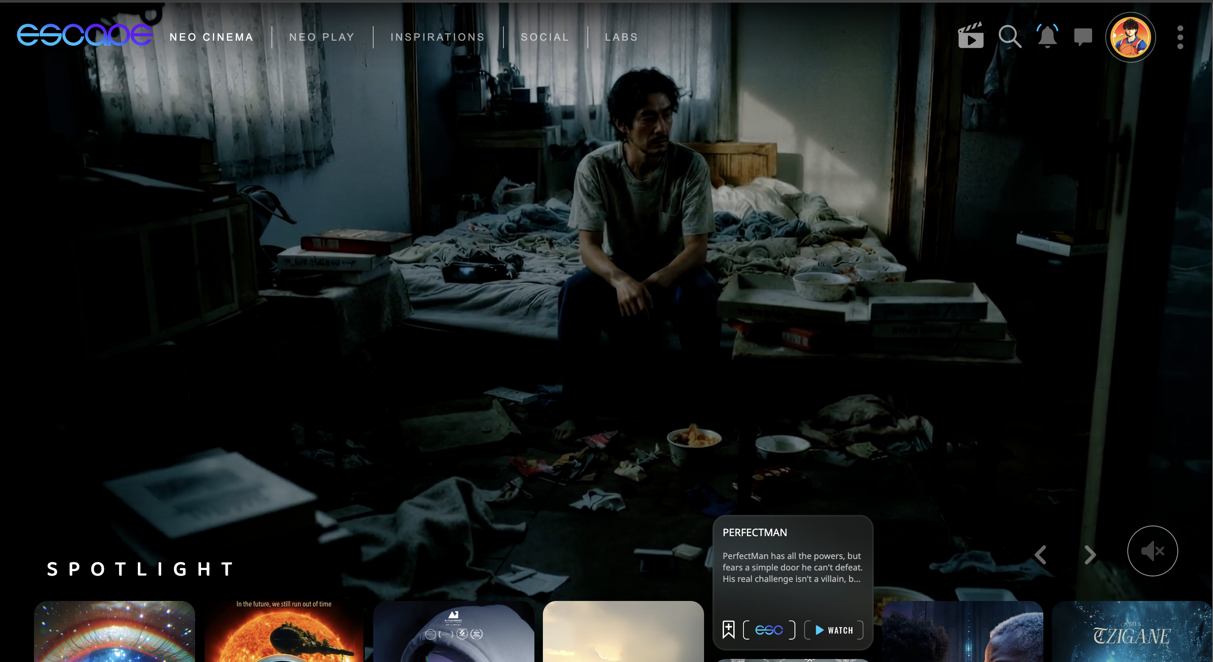
Task: Go to the SOCIAL section
Action: (545, 37)
